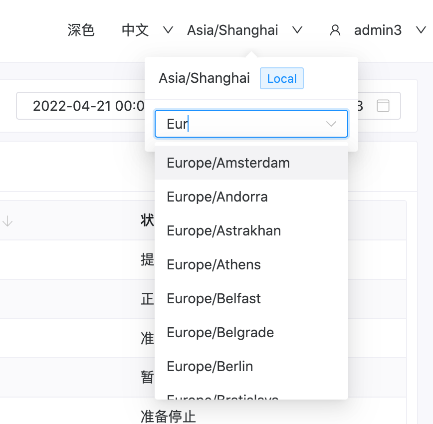
Task: Click the chevron inside timezone search box
Action: click(x=331, y=124)
